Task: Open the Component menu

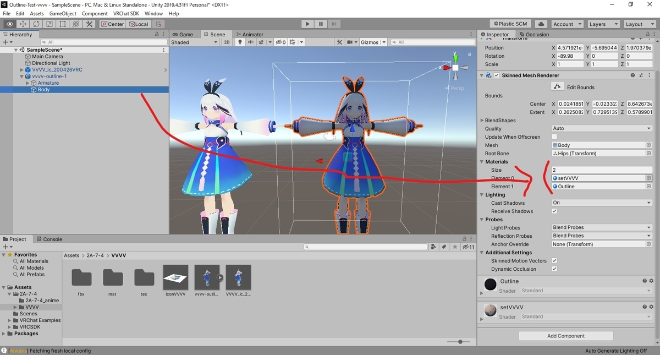Action: point(95,13)
